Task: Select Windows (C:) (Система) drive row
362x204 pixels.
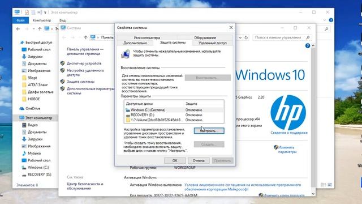Action: 174,110
